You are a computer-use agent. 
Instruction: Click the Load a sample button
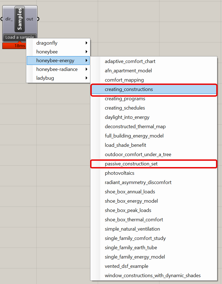click(x=20, y=37)
